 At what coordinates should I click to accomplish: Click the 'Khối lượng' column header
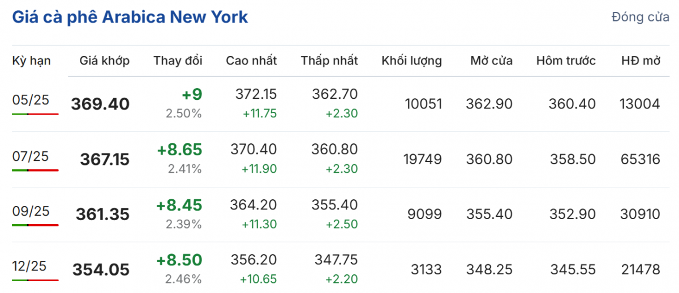pyautogui.click(x=412, y=61)
